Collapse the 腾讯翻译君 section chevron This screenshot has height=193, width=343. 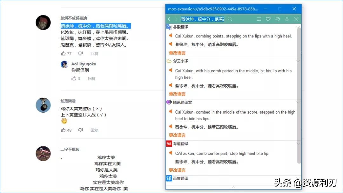click(x=298, y=102)
